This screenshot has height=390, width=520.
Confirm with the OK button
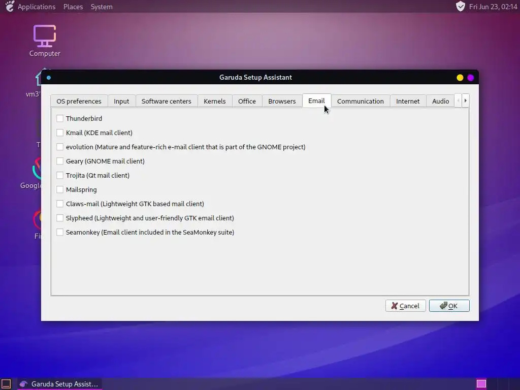coord(449,306)
